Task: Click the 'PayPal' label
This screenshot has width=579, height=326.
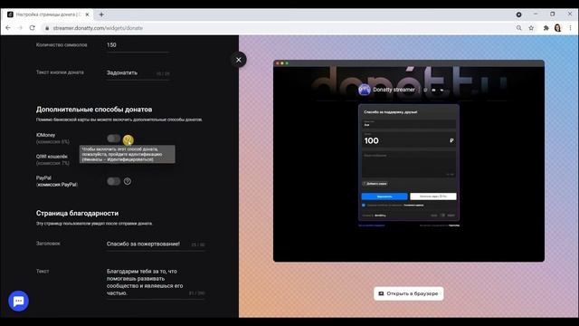Action: point(43,177)
